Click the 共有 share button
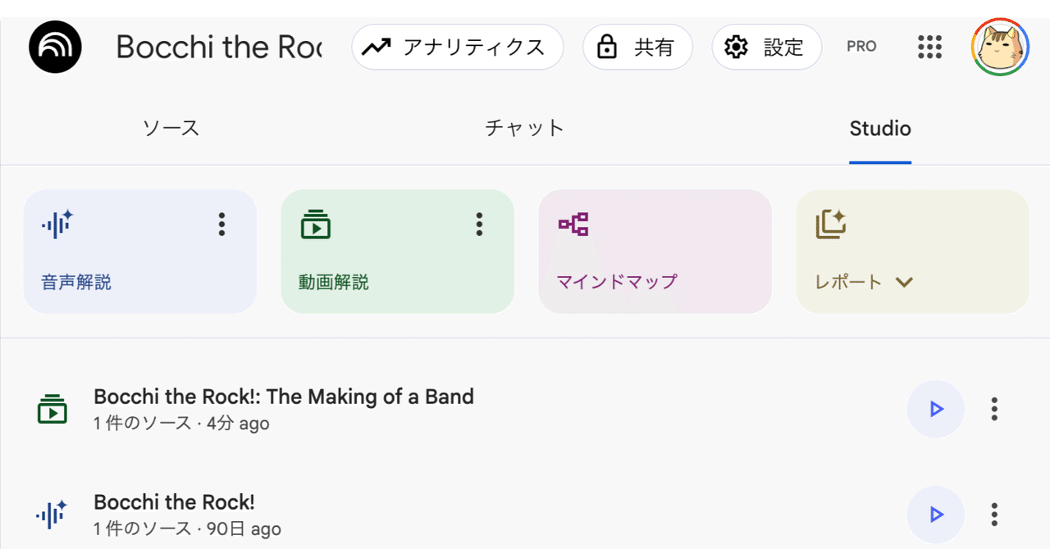Screen dimensions: 1050x549 pyautogui.click(x=637, y=48)
